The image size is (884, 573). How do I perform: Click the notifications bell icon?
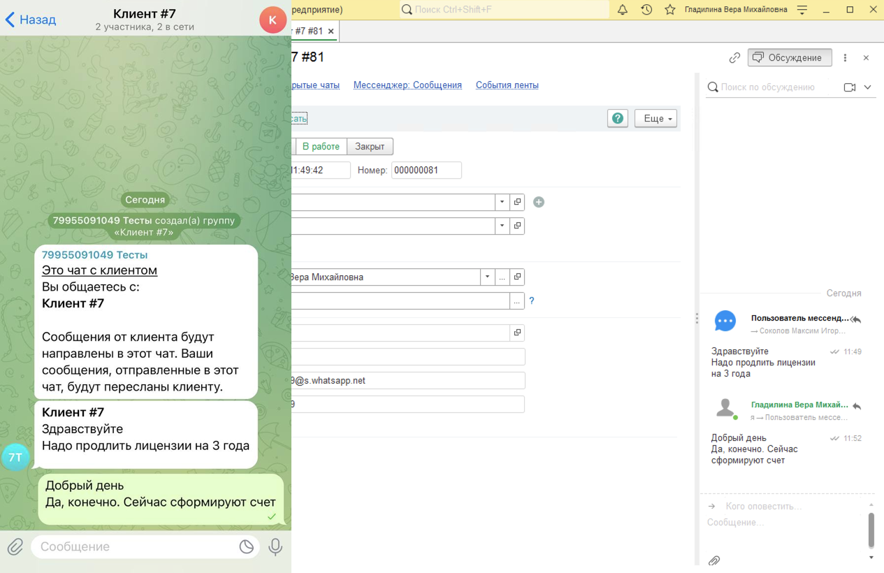click(621, 10)
